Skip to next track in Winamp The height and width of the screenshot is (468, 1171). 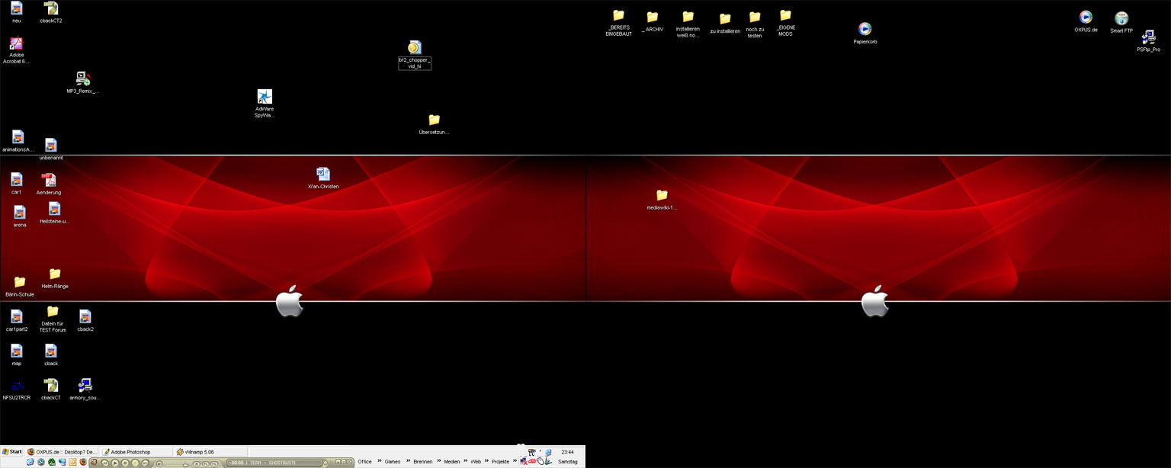pyautogui.click(x=145, y=463)
